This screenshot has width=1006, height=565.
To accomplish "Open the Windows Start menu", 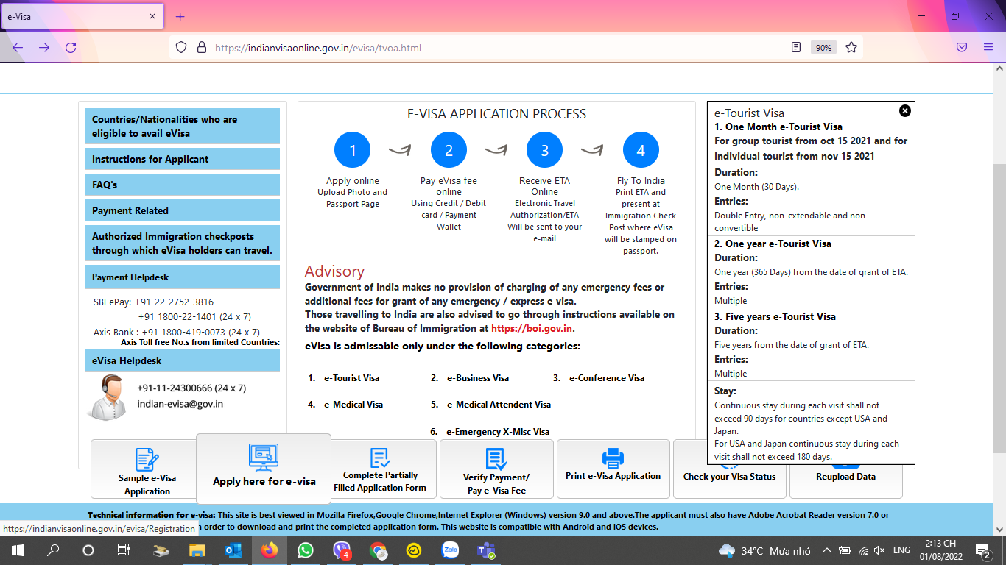I will 18,550.
